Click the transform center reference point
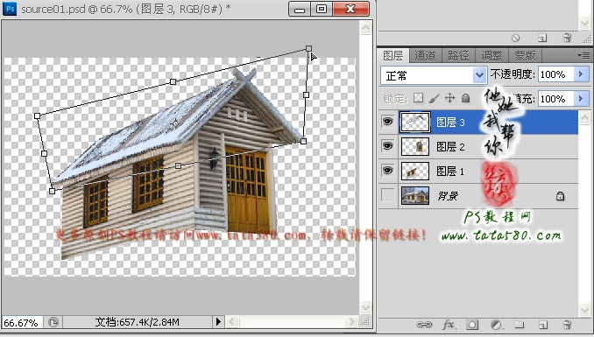 coord(174,123)
